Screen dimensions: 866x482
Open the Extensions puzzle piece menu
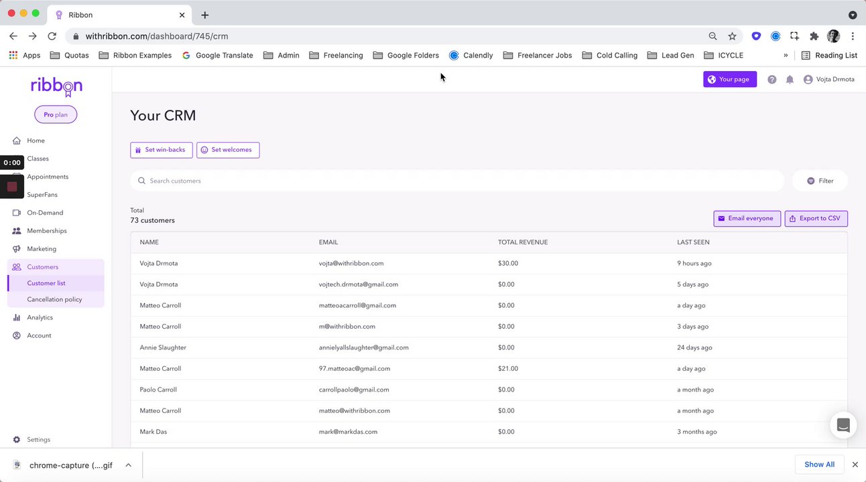pyautogui.click(x=814, y=36)
